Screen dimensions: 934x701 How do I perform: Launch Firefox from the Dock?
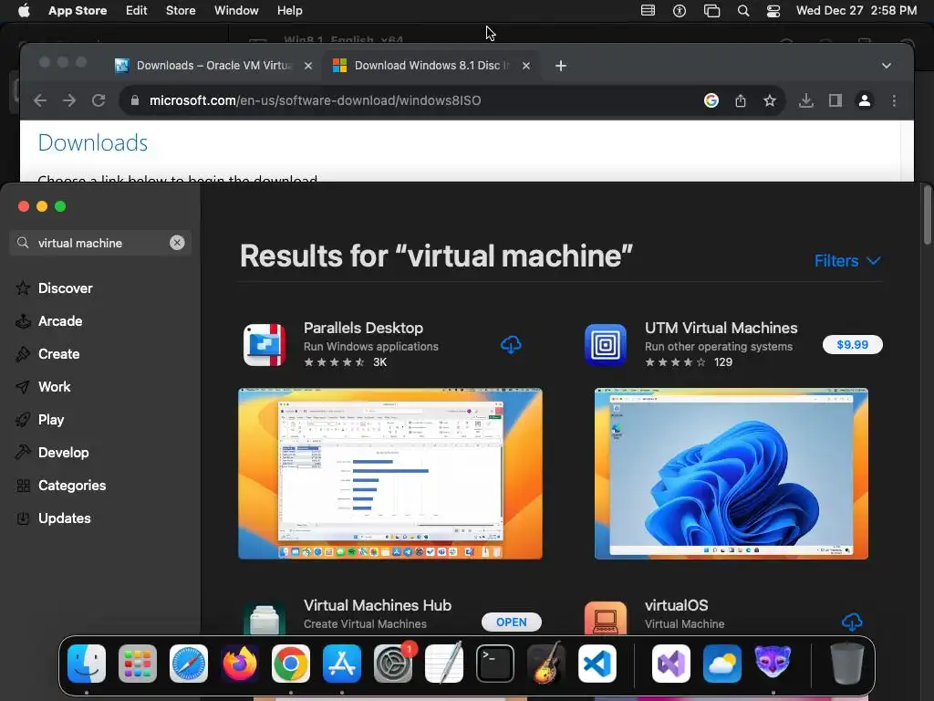pos(240,664)
